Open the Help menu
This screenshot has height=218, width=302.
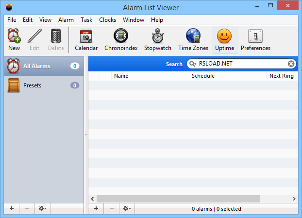click(157, 20)
